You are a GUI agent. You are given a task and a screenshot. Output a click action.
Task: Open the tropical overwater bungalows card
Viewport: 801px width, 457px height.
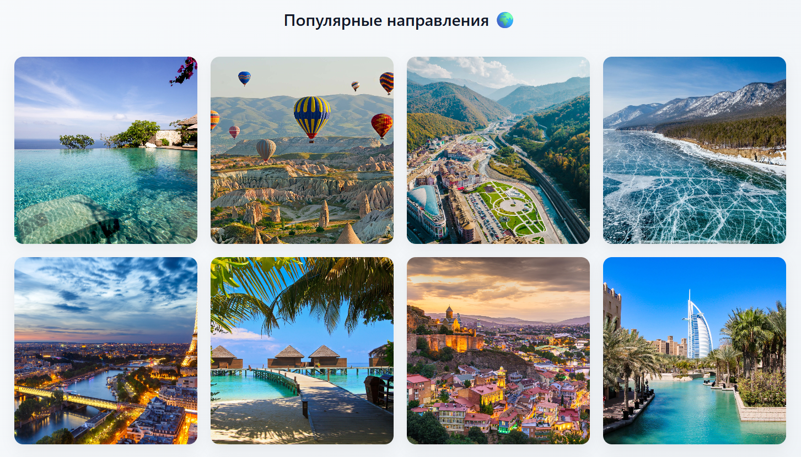(x=302, y=351)
